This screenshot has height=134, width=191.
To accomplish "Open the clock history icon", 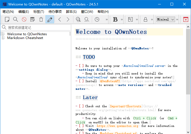I will pos(97,19).
